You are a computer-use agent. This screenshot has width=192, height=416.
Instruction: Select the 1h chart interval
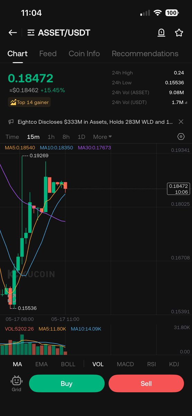pos(51,137)
